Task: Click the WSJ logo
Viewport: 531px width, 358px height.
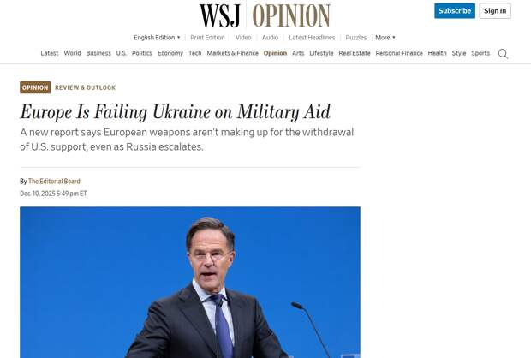Action: (x=220, y=15)
